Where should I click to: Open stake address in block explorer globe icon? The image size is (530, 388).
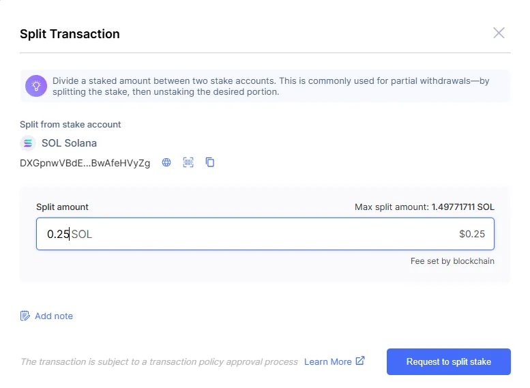[x=166, y=162]
